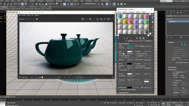Click the white Fog color swatch

pyautogui.click(x=130, y=74)
